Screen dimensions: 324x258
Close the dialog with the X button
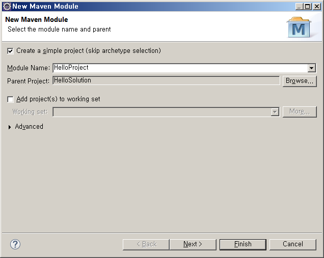pyautogui.click(x=316, y=7)
